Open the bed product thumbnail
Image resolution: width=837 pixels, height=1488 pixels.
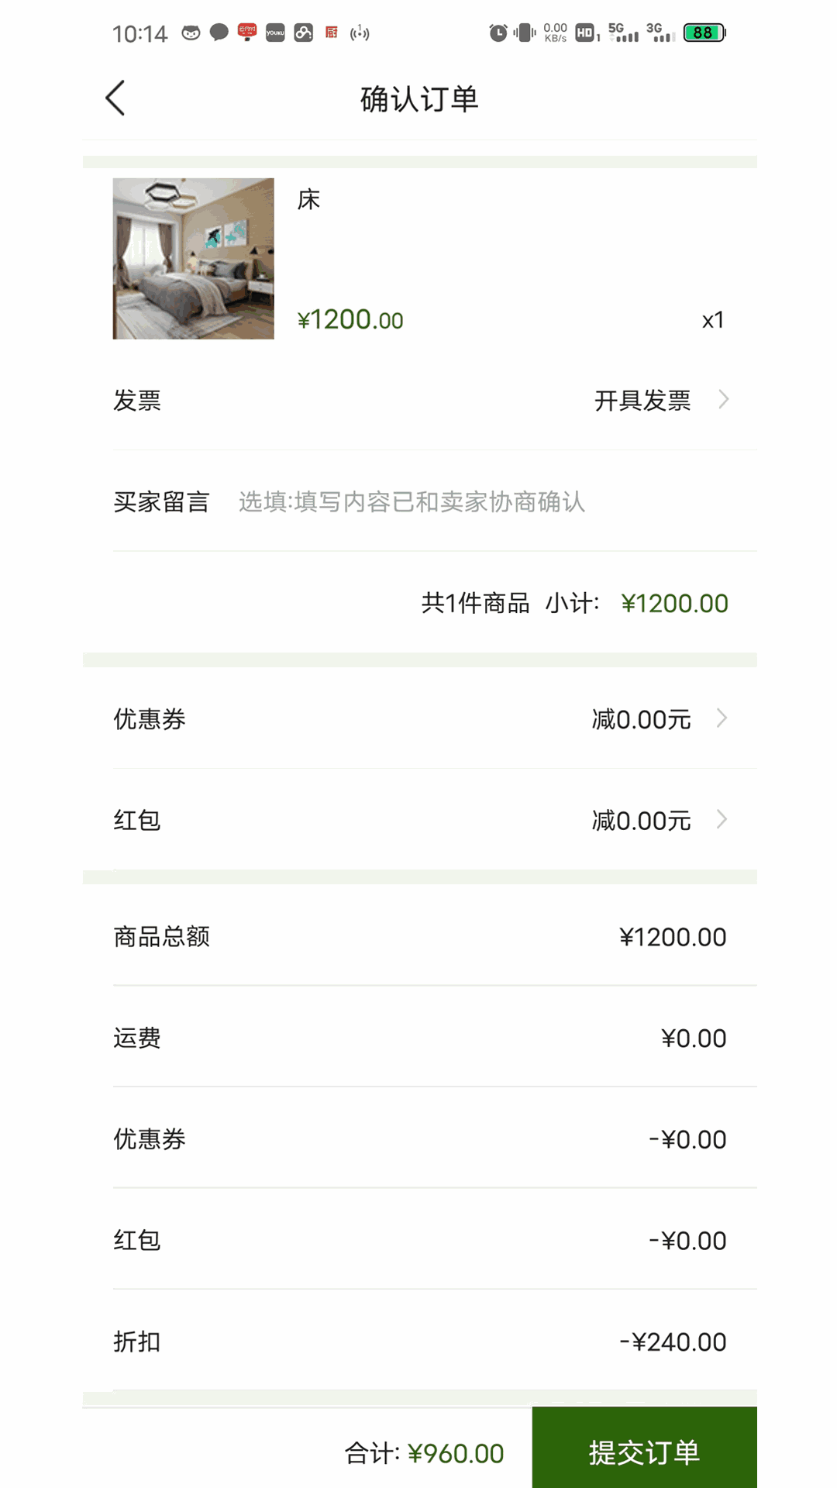point(193,258)
